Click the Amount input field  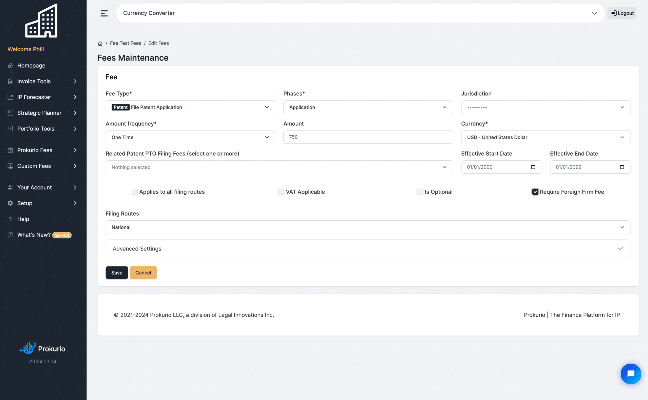point(368,137)
